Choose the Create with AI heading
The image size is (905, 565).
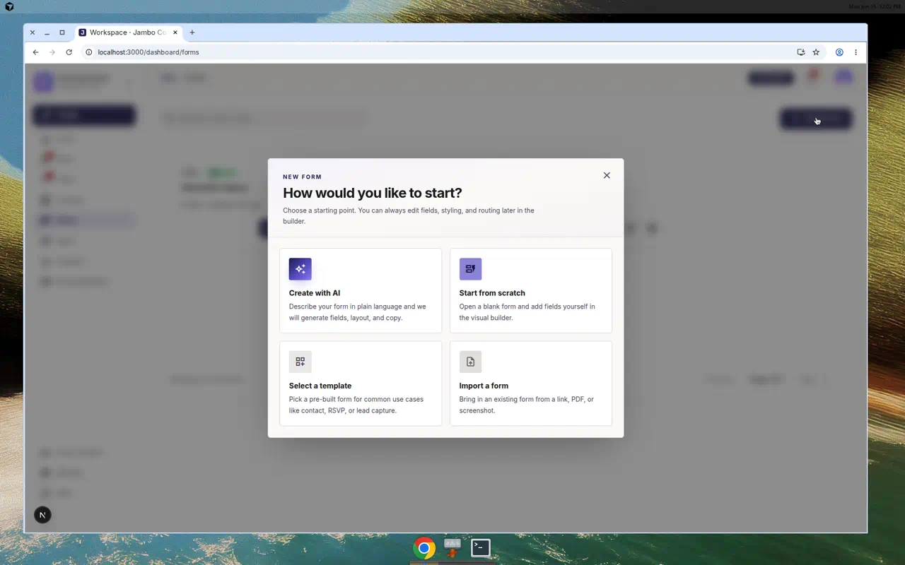coord(315,293)
